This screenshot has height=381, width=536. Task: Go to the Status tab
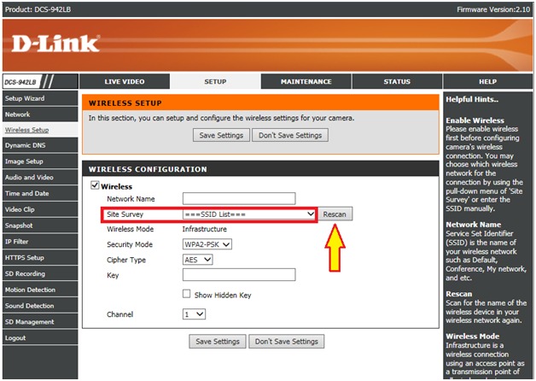[396, 81]
